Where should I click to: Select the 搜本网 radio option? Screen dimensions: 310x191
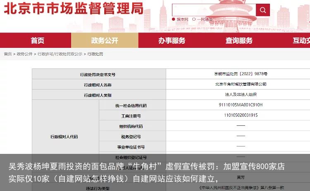pyautogui.click(x=173, y=19)
